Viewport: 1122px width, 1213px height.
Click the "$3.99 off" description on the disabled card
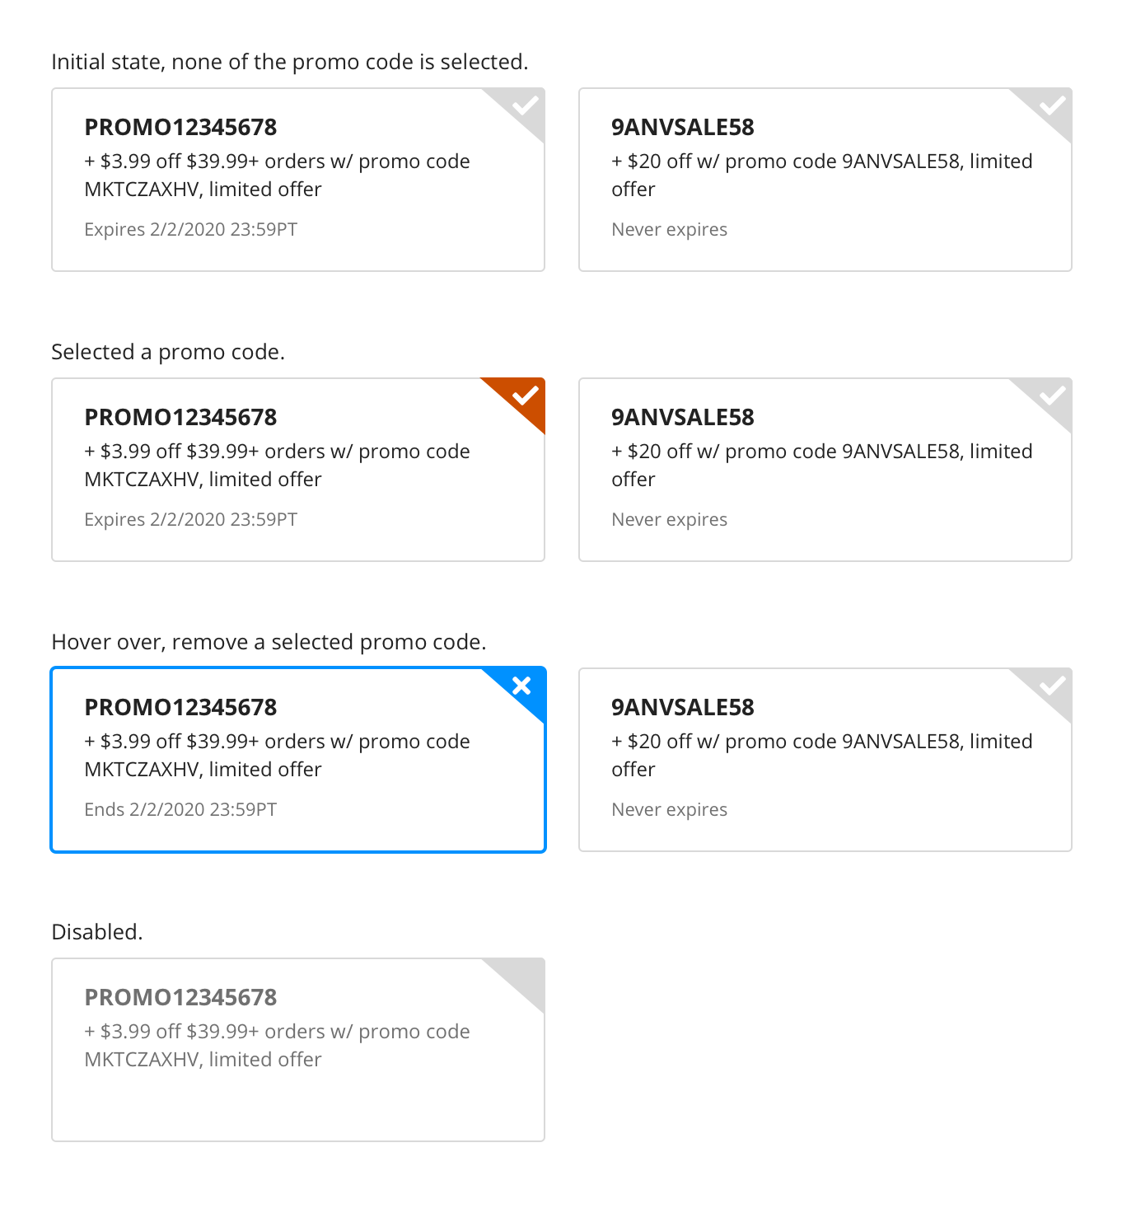(x=277, y=1045)
